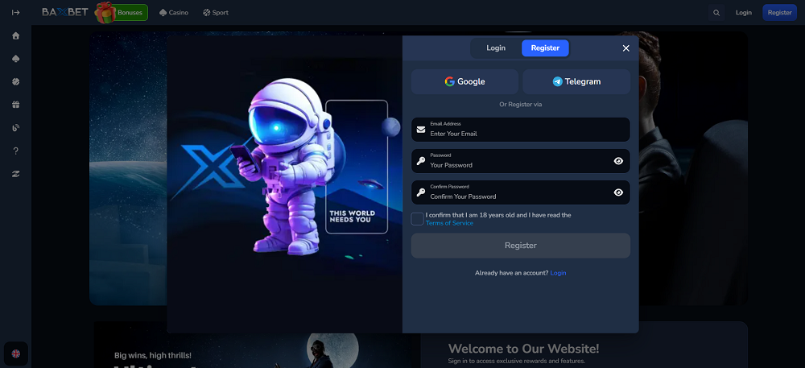Viewport: 805px width, 368px height.
Task: Open the Terms of Service link
Action: (x=449, y=223)
